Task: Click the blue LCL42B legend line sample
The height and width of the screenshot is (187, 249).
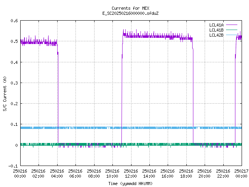Action: 231,35
